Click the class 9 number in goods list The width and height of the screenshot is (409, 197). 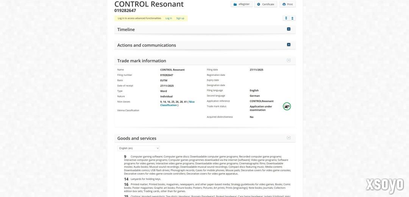pyautogui.click(x=125, y=157)
